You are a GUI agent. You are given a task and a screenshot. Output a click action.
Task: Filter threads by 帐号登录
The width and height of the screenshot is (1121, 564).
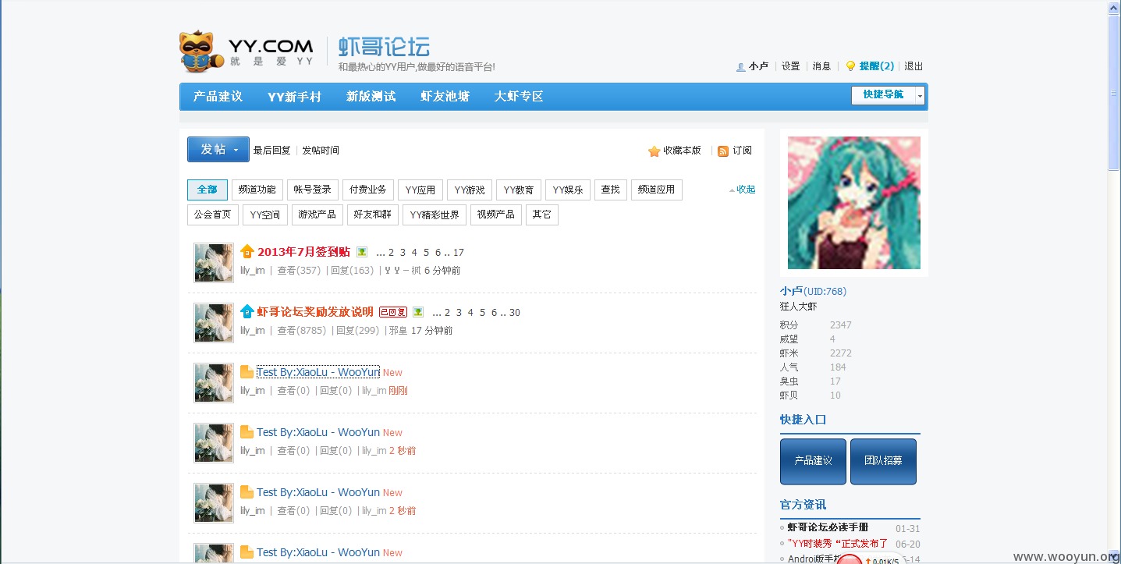(x=313, y=190)
